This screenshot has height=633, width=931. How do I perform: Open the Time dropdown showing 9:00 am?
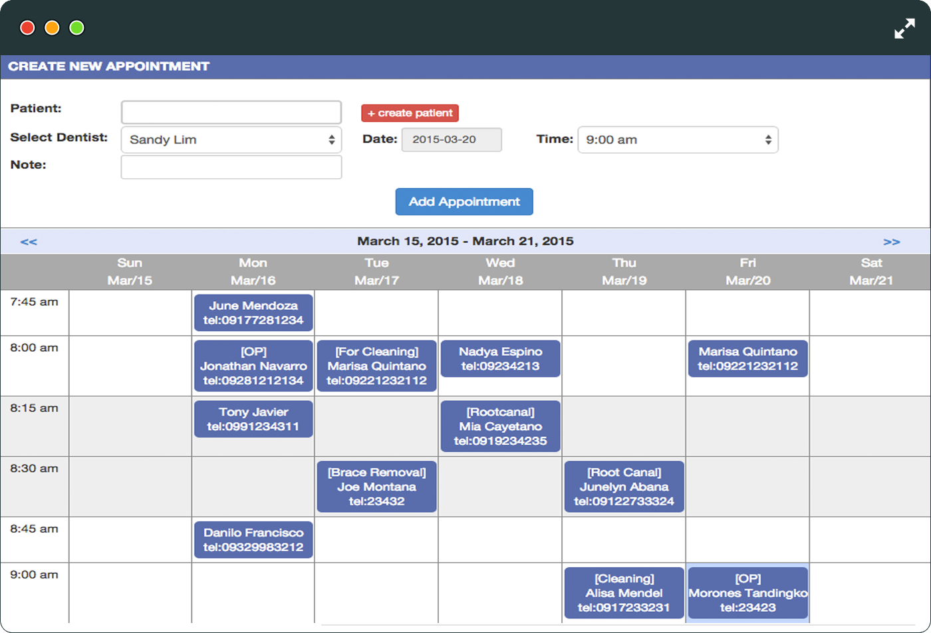pyautogui.click(x=678, y=140)
